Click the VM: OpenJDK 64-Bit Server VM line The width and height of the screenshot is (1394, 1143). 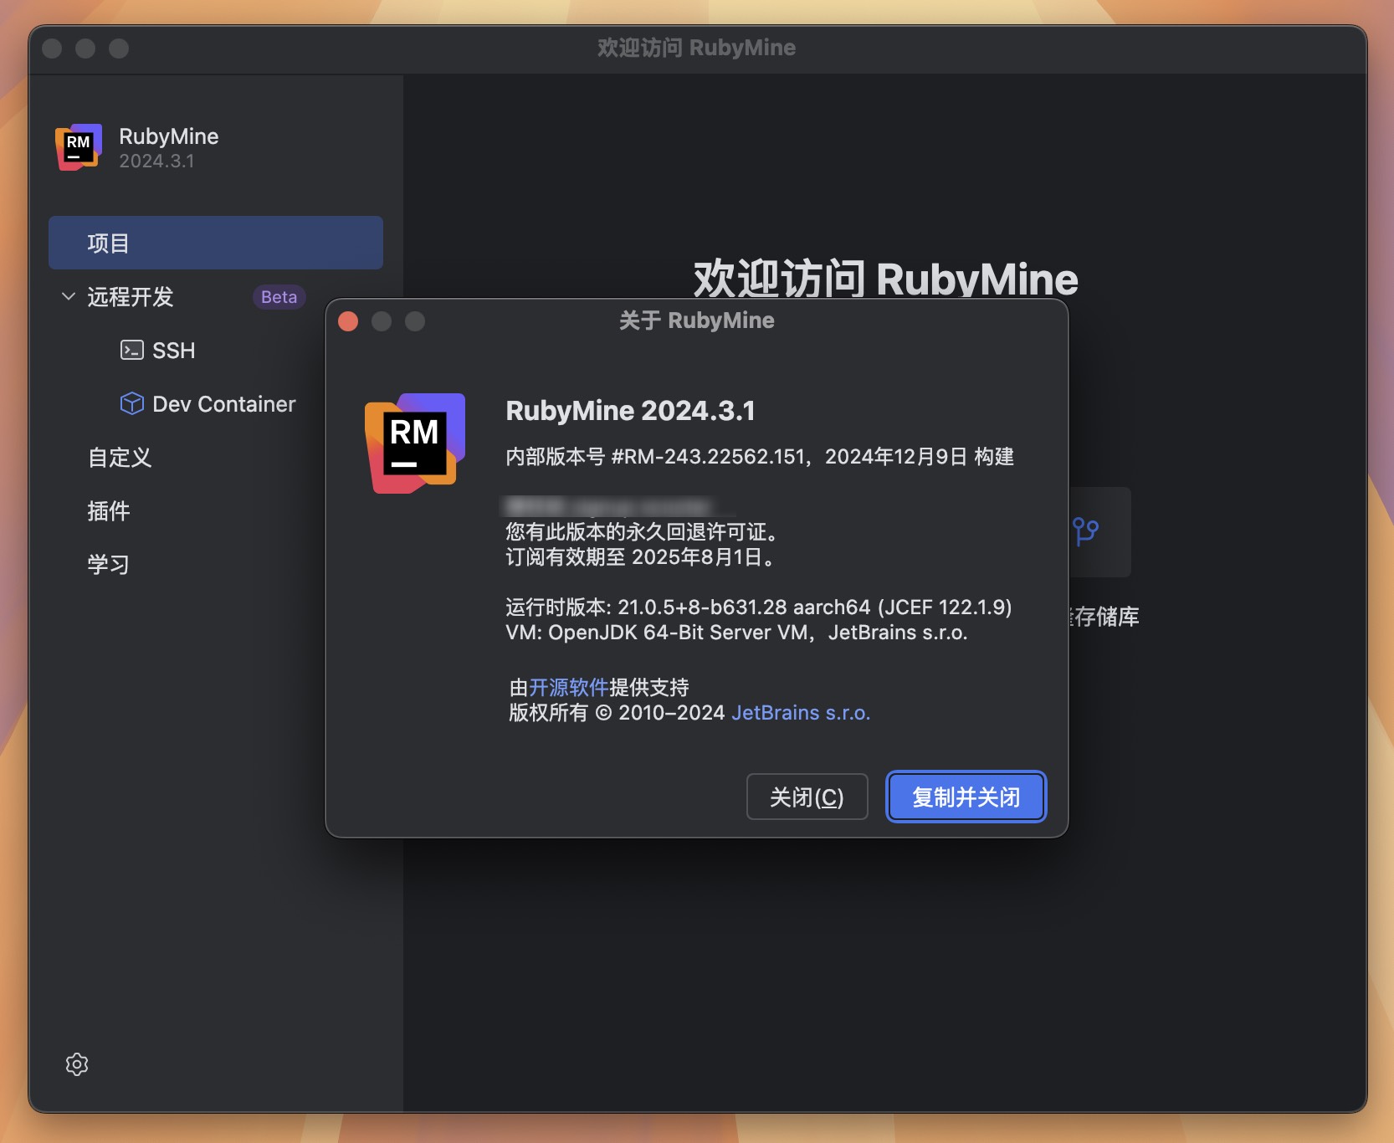736,633
